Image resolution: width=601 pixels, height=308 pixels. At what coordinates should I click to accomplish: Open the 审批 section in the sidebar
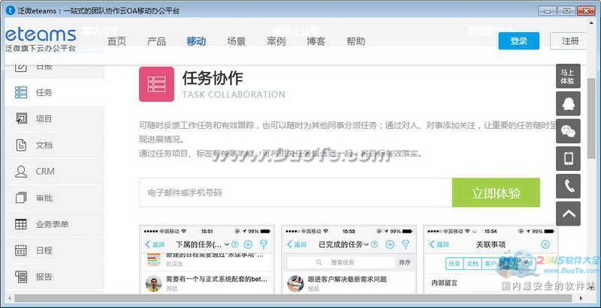54,198
